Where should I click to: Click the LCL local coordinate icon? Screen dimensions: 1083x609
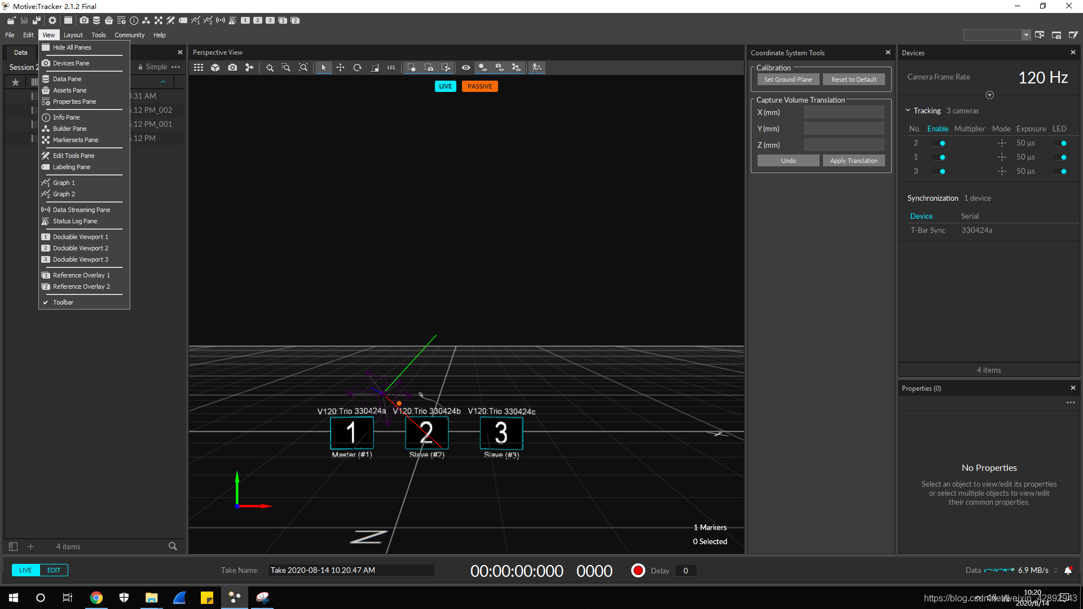click(x=391, y=68)
